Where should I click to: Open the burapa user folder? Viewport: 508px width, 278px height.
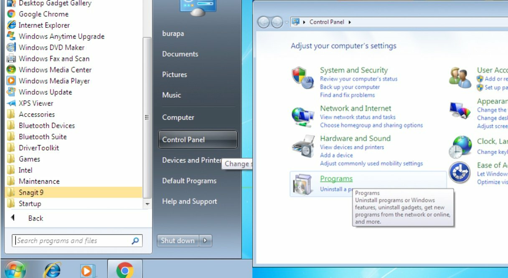pyautogui.click(x=173, y=33)
